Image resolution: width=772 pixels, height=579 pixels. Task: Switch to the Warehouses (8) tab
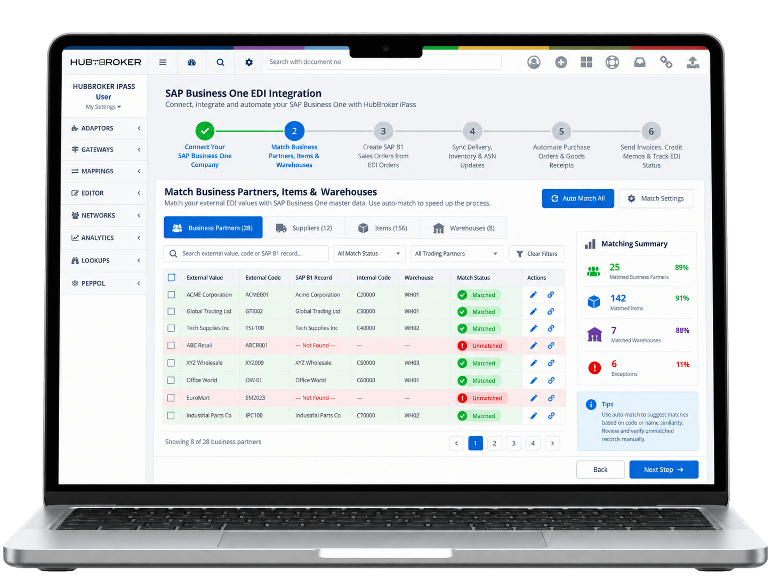click(x=463, y=228)
